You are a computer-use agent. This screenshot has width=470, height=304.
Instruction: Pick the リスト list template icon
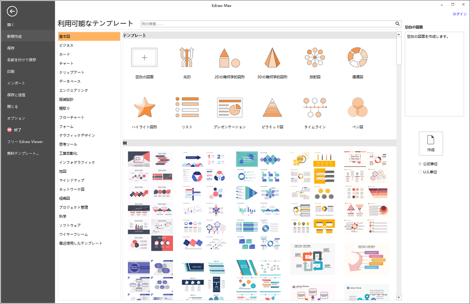187,107
